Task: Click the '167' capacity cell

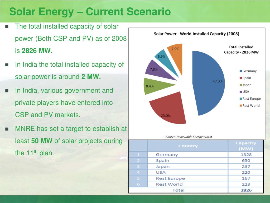Action: click(x=246, y=178)
